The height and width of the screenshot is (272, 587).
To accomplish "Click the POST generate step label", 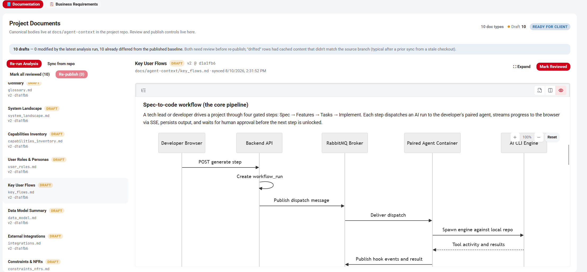I will coord(220,162).
